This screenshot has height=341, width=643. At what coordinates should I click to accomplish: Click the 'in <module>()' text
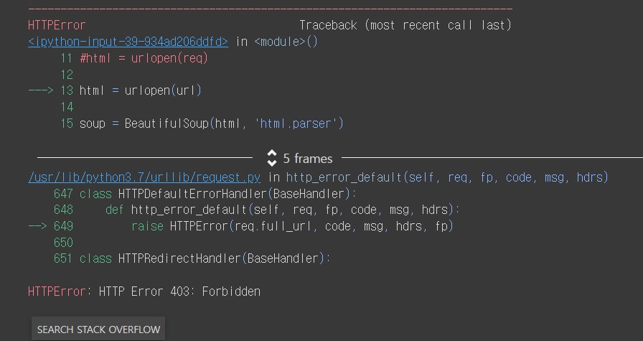pyautogui.click(x=277, y=42)
